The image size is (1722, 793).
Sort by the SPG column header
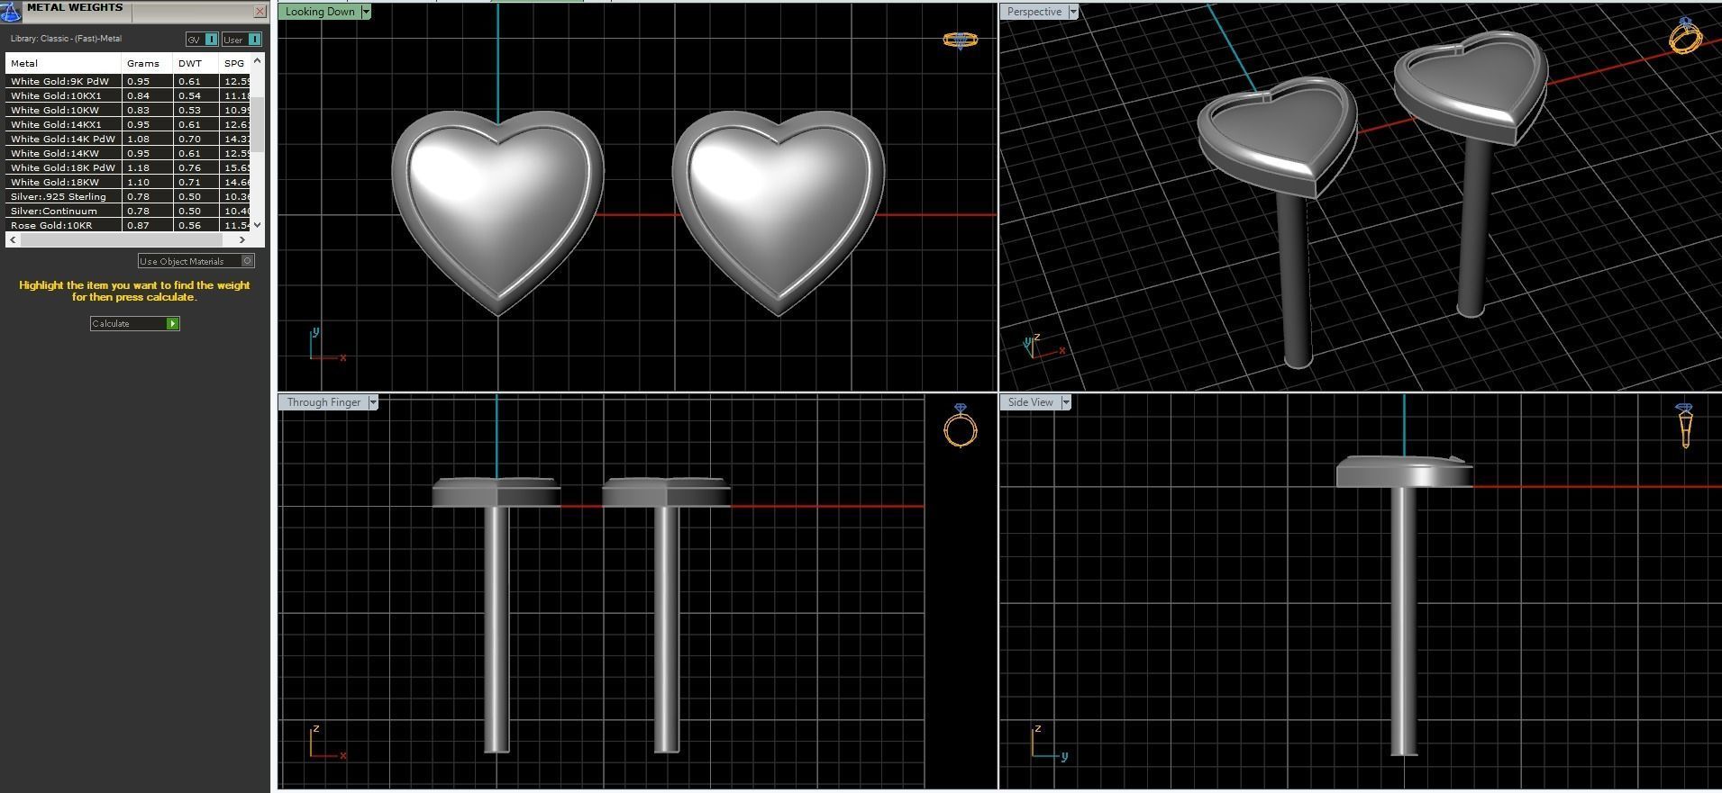tap(235, 63)
